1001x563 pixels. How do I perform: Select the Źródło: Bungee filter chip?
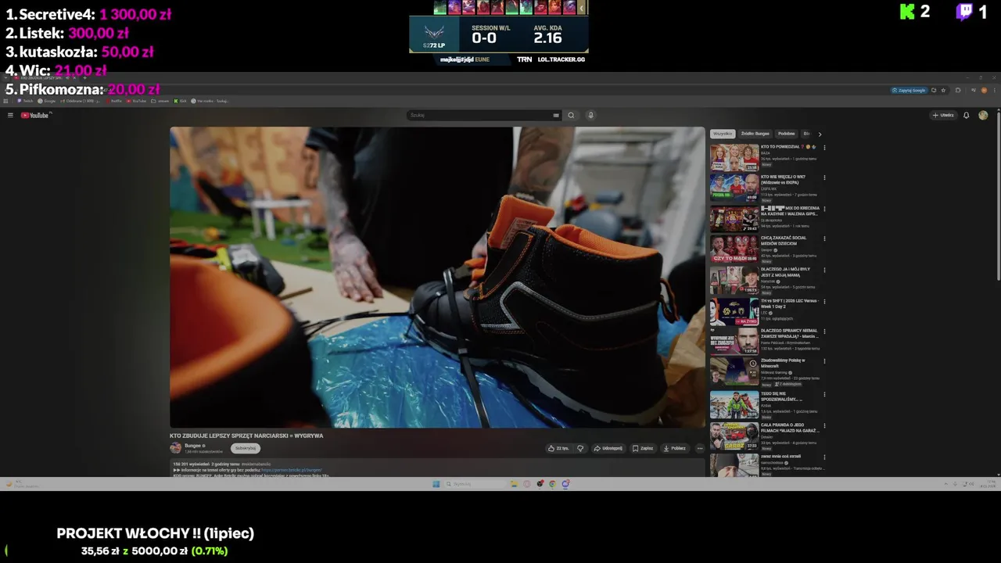pos(755,134)
